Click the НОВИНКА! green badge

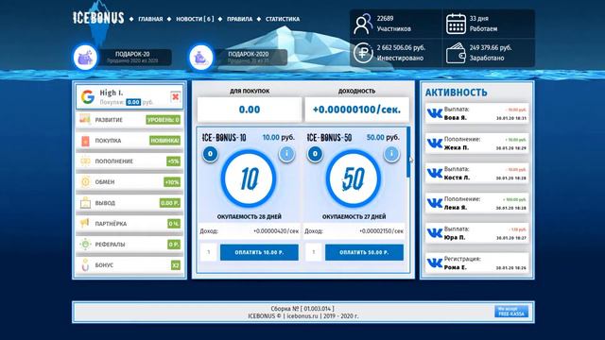pos(164,141)
